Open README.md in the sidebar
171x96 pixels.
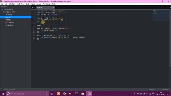tap(9, 25)
